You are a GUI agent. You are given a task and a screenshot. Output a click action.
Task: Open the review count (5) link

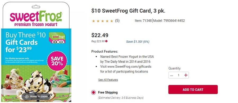click(117, 21)
